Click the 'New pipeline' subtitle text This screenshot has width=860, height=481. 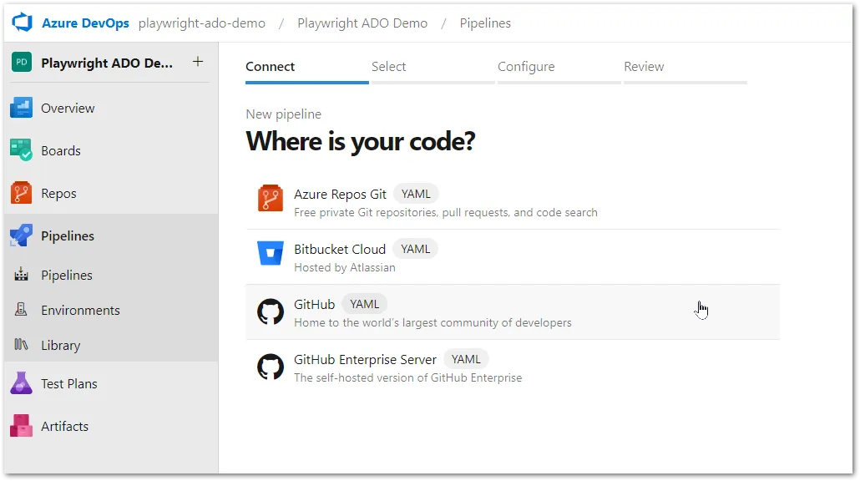coord(284,114)
